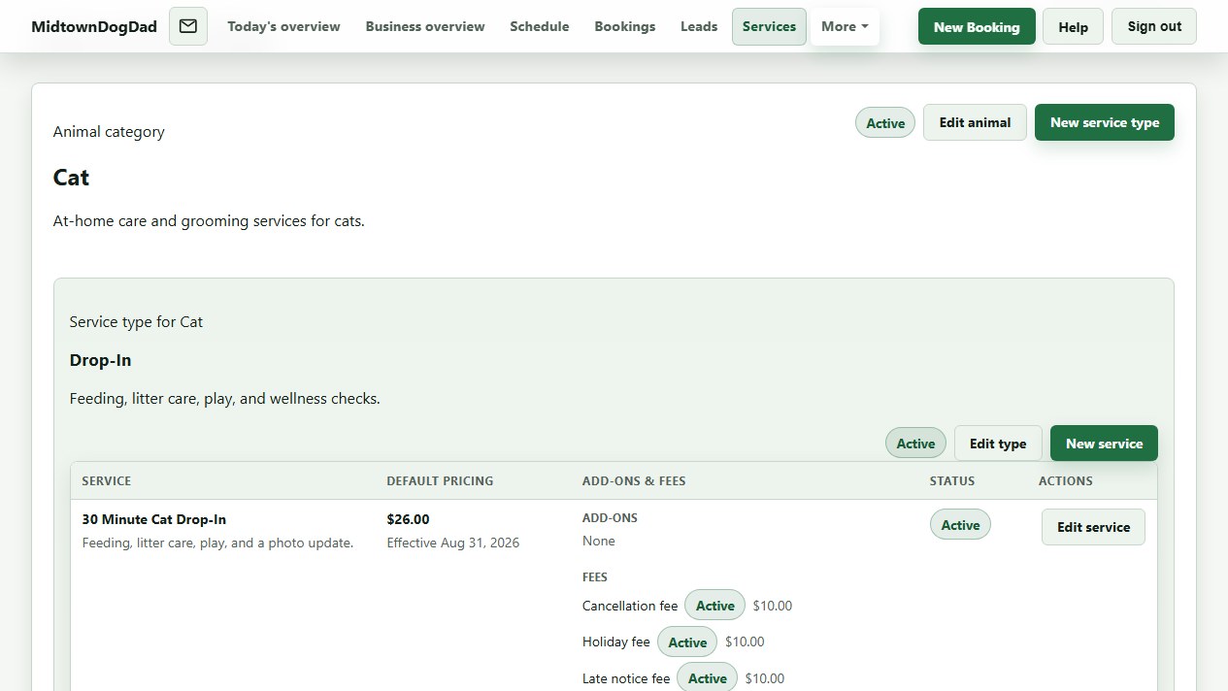Click Edit animal for Cat
The height and width of the screenshot is (691, 1228).
pos(975,122)
